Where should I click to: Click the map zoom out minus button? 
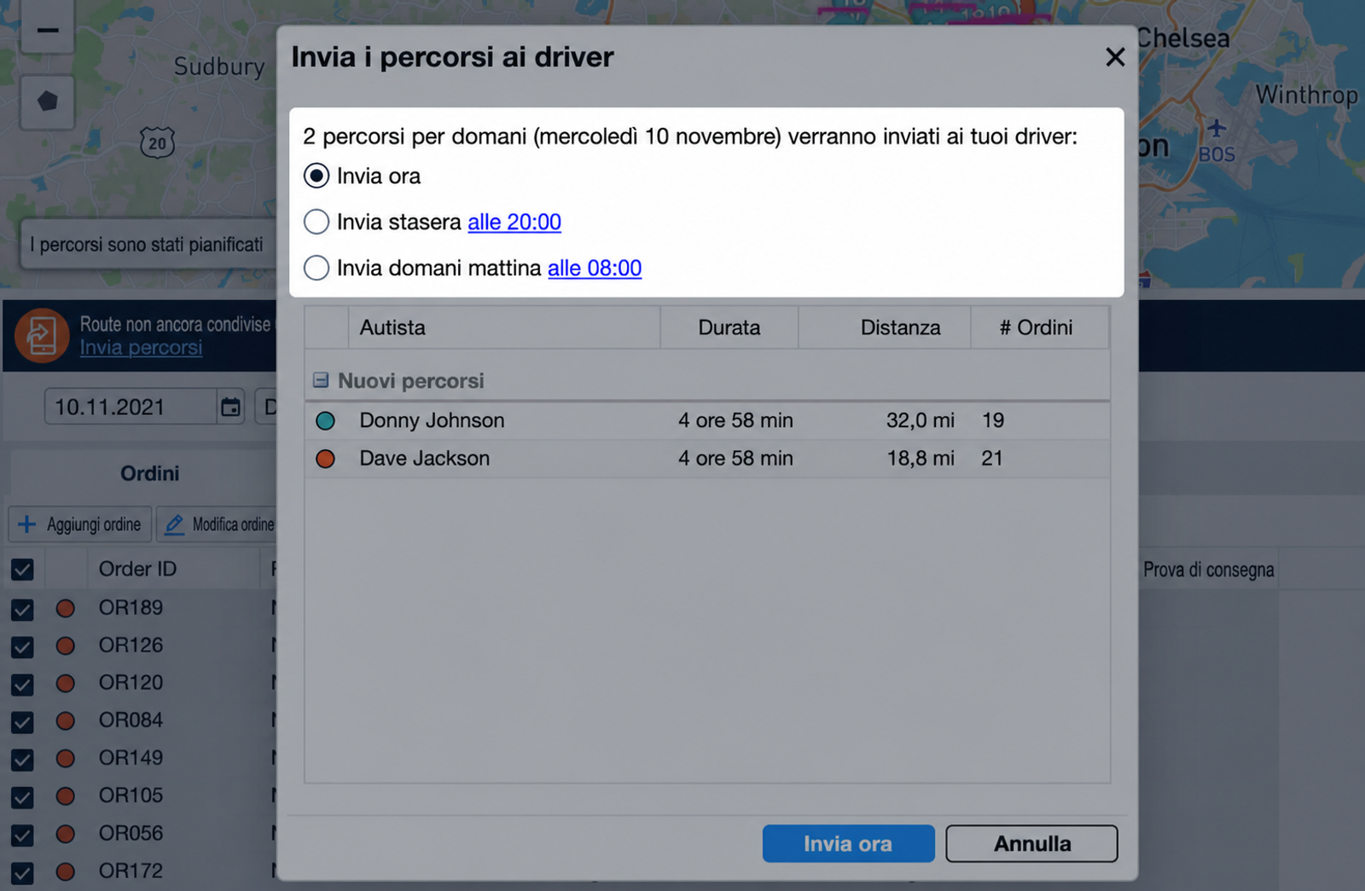pos(48,30)
